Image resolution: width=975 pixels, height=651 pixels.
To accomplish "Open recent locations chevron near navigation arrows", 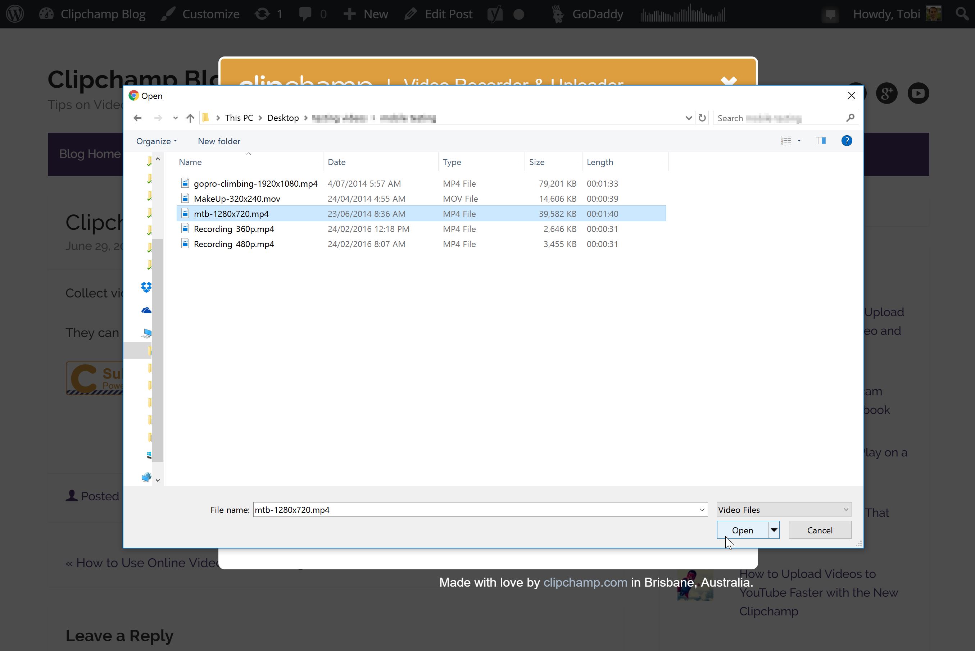I will click(x=176, y=118).
